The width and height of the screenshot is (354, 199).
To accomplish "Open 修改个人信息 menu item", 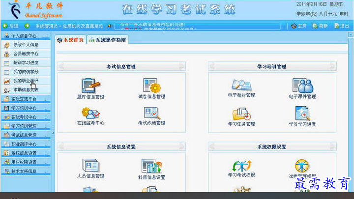I will coord(26,45).
